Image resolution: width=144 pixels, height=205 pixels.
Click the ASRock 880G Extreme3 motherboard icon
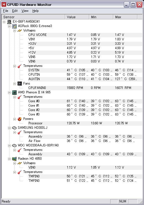click(x=14, y=26)
